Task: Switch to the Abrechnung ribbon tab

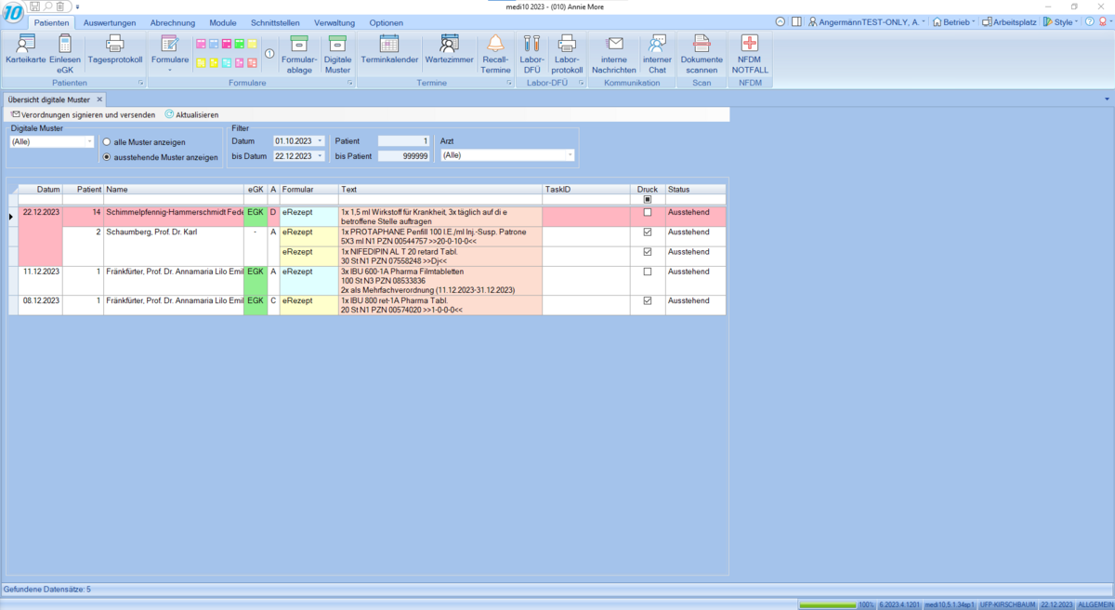Action: point(173,22)
